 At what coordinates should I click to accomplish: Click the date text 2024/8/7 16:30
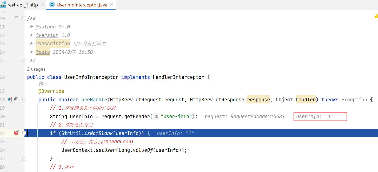(x=73, y=52)
